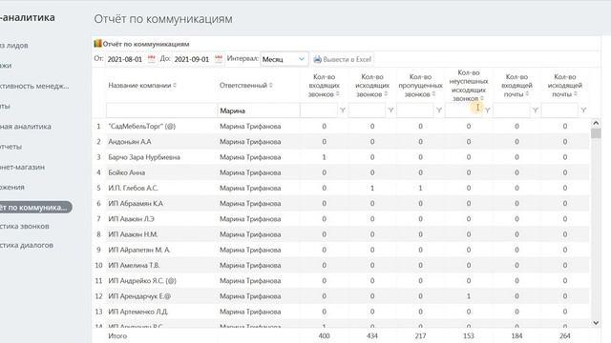Open sidebar item ending in тчеты
The image size is (611, 343).
11,147
